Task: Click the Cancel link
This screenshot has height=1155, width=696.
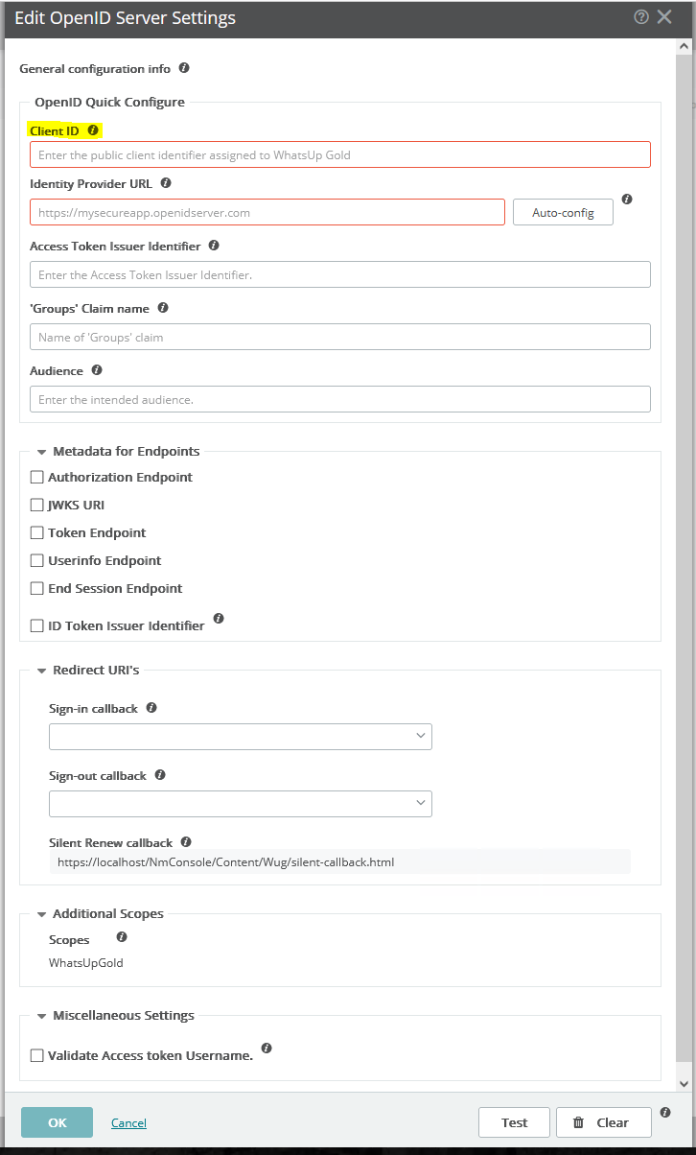Action: [128, 1121]
